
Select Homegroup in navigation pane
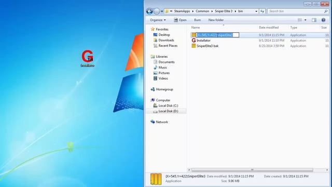164,89
